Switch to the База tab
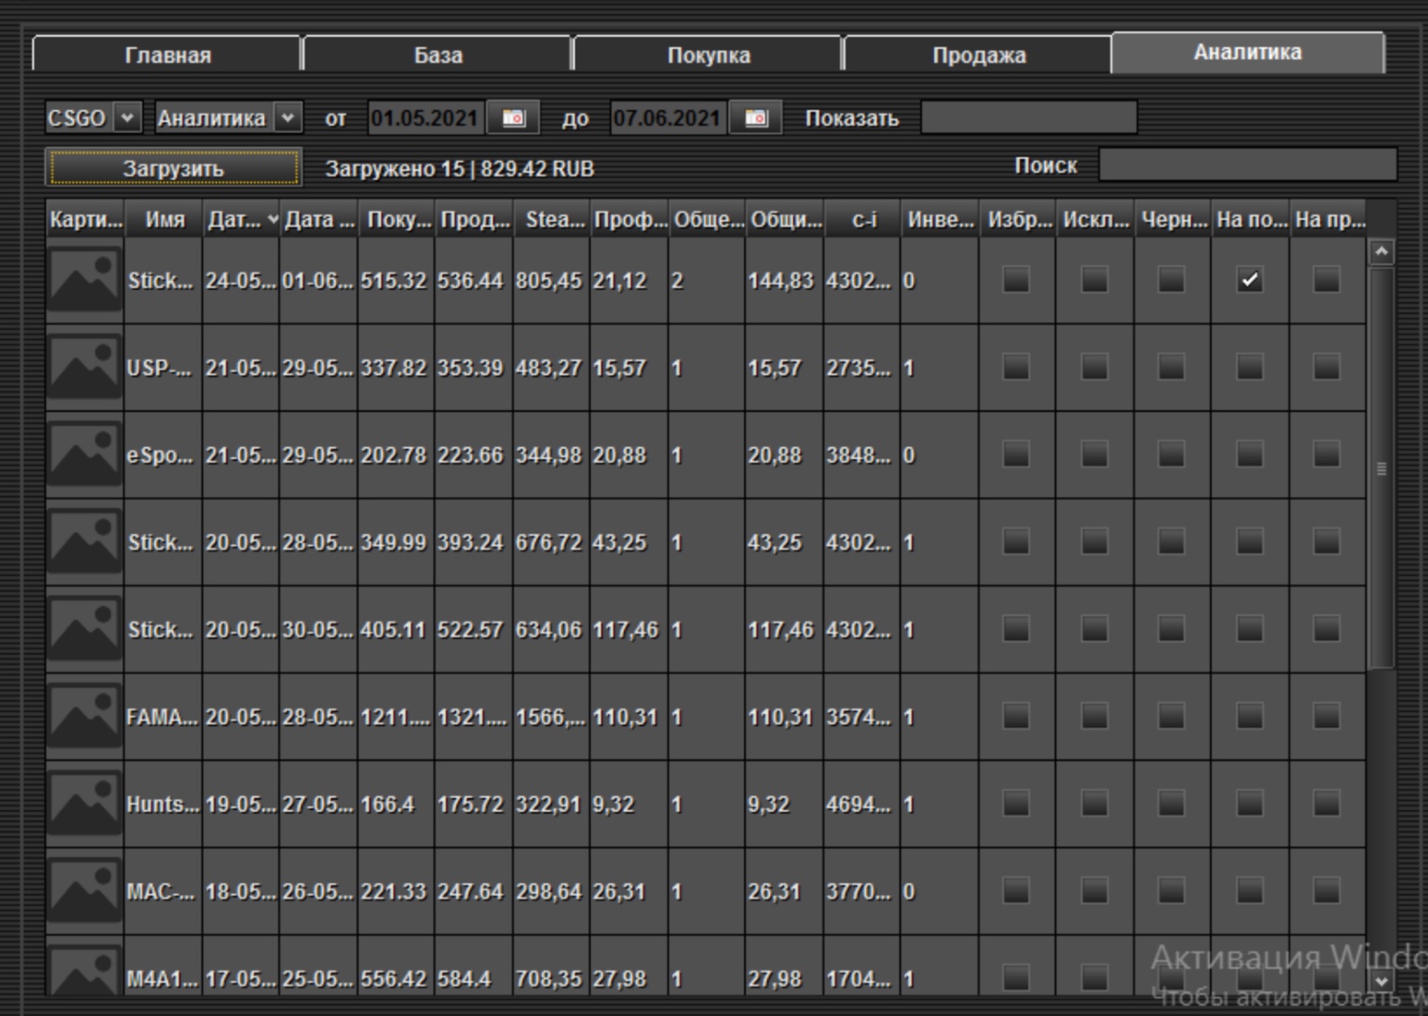 click(x=437, y=56)
